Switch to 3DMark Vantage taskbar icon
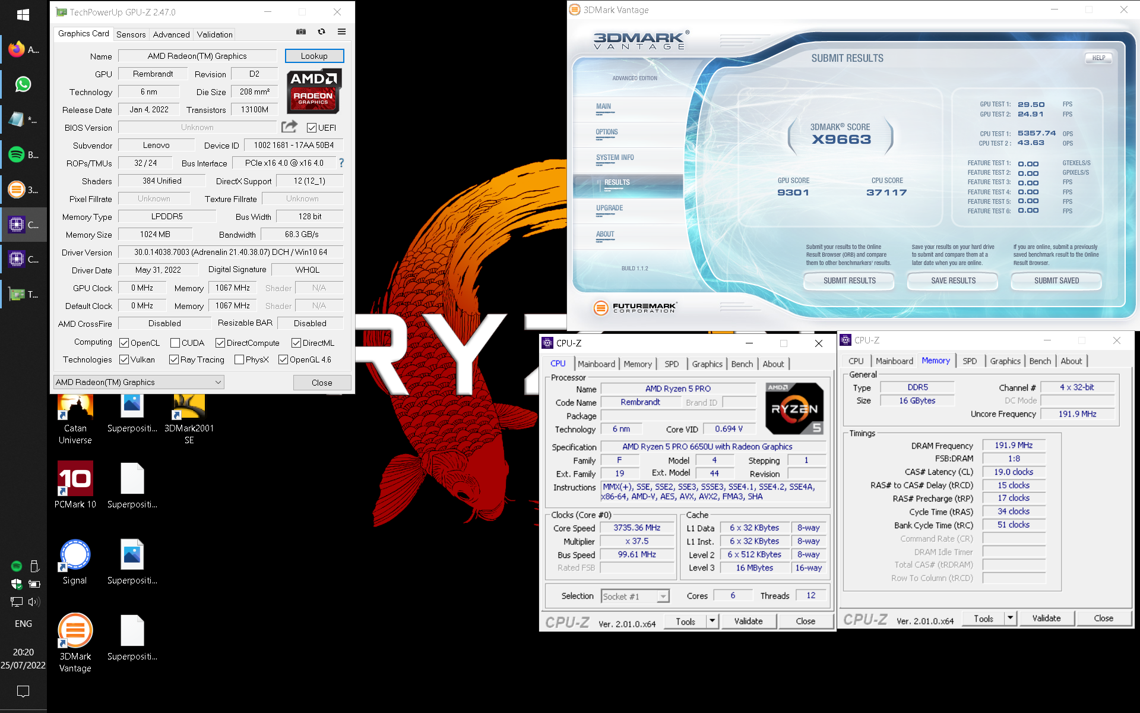 [23, 190]
